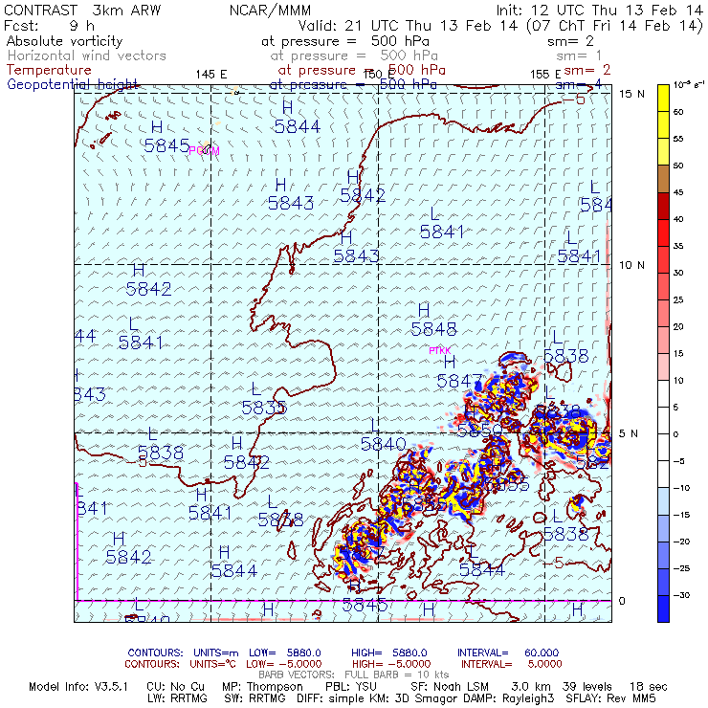Image resolution: width=708 pixels, height=708 pixels.
Task: Click the pale blue colorbar segment between -15 and -10
Action: pos(663,501)
